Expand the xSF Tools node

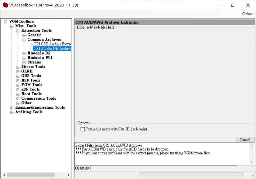click(18, 90)
